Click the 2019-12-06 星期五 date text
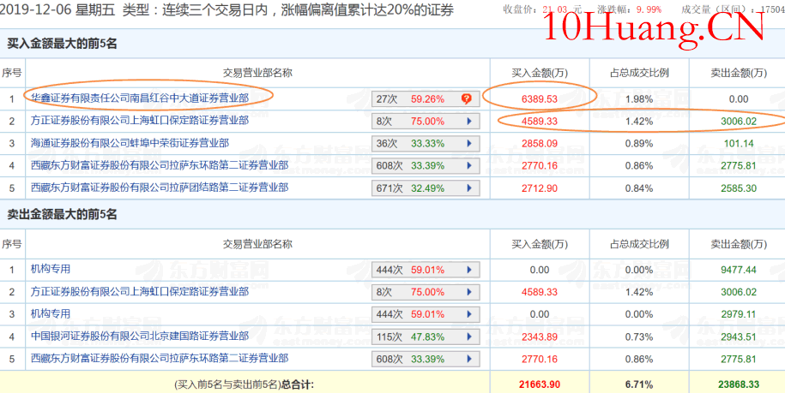785x393 pixels. pos(58,10)
